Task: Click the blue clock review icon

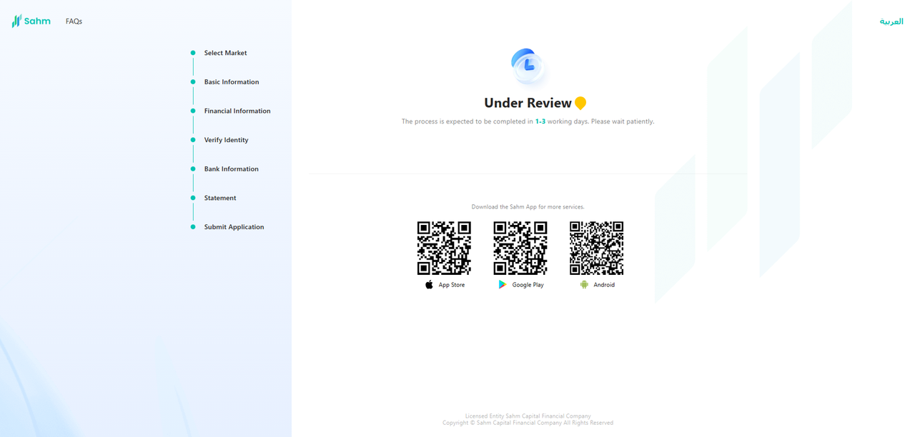Action: [528, 65]
